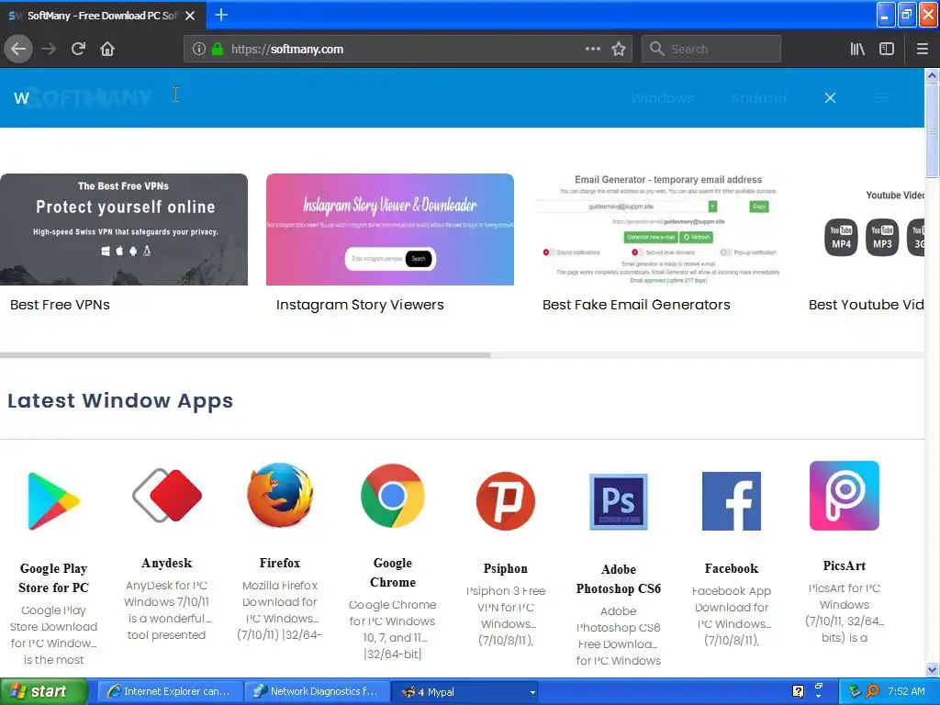940x705 pixels.
Task: Open the Windows start menu
Action: click(x=44, y=692)
